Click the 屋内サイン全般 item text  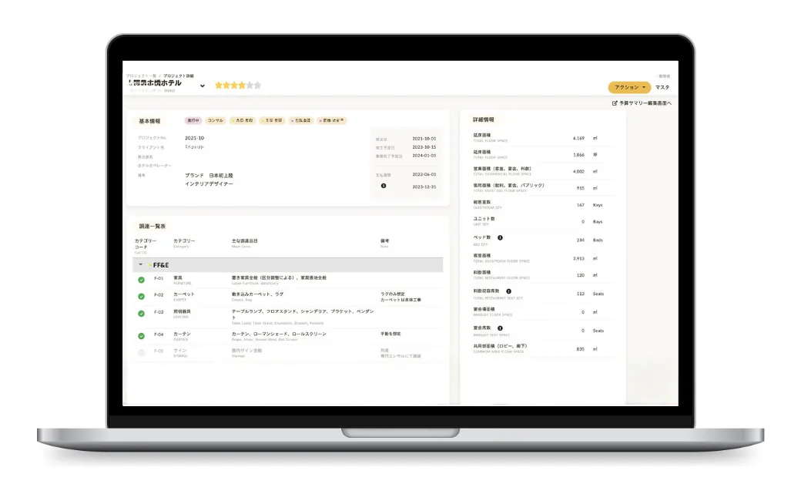[x=246, y=351]
